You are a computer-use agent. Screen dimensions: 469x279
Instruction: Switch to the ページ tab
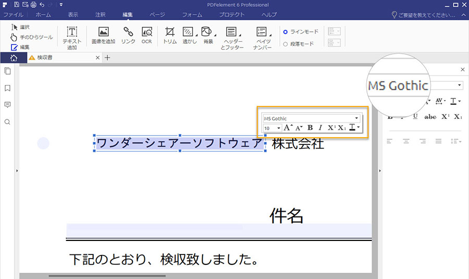pos(157,15)
